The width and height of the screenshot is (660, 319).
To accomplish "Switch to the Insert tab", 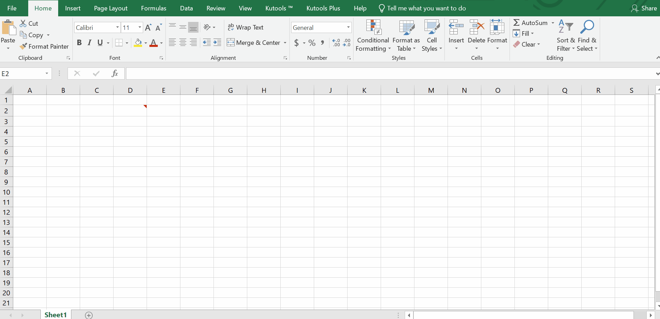I will point(73,8).
